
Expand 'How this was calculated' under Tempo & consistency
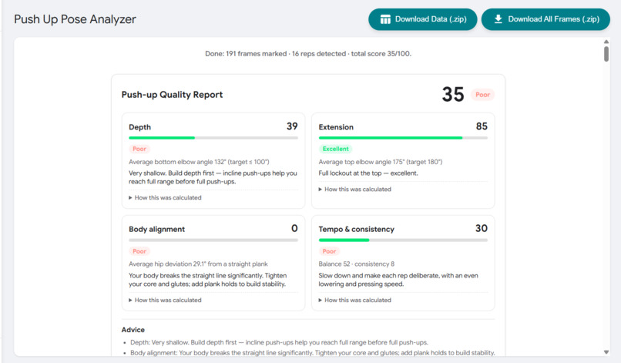355,300
